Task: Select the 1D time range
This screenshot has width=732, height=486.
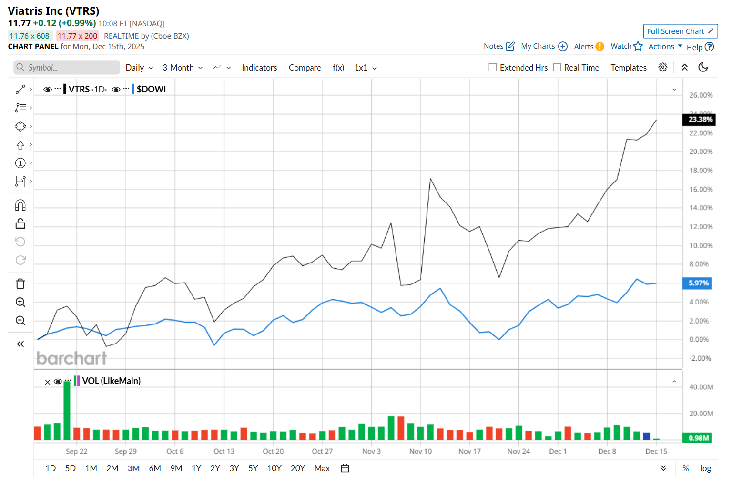Action: pyautogui.click(x=51, y=468)
